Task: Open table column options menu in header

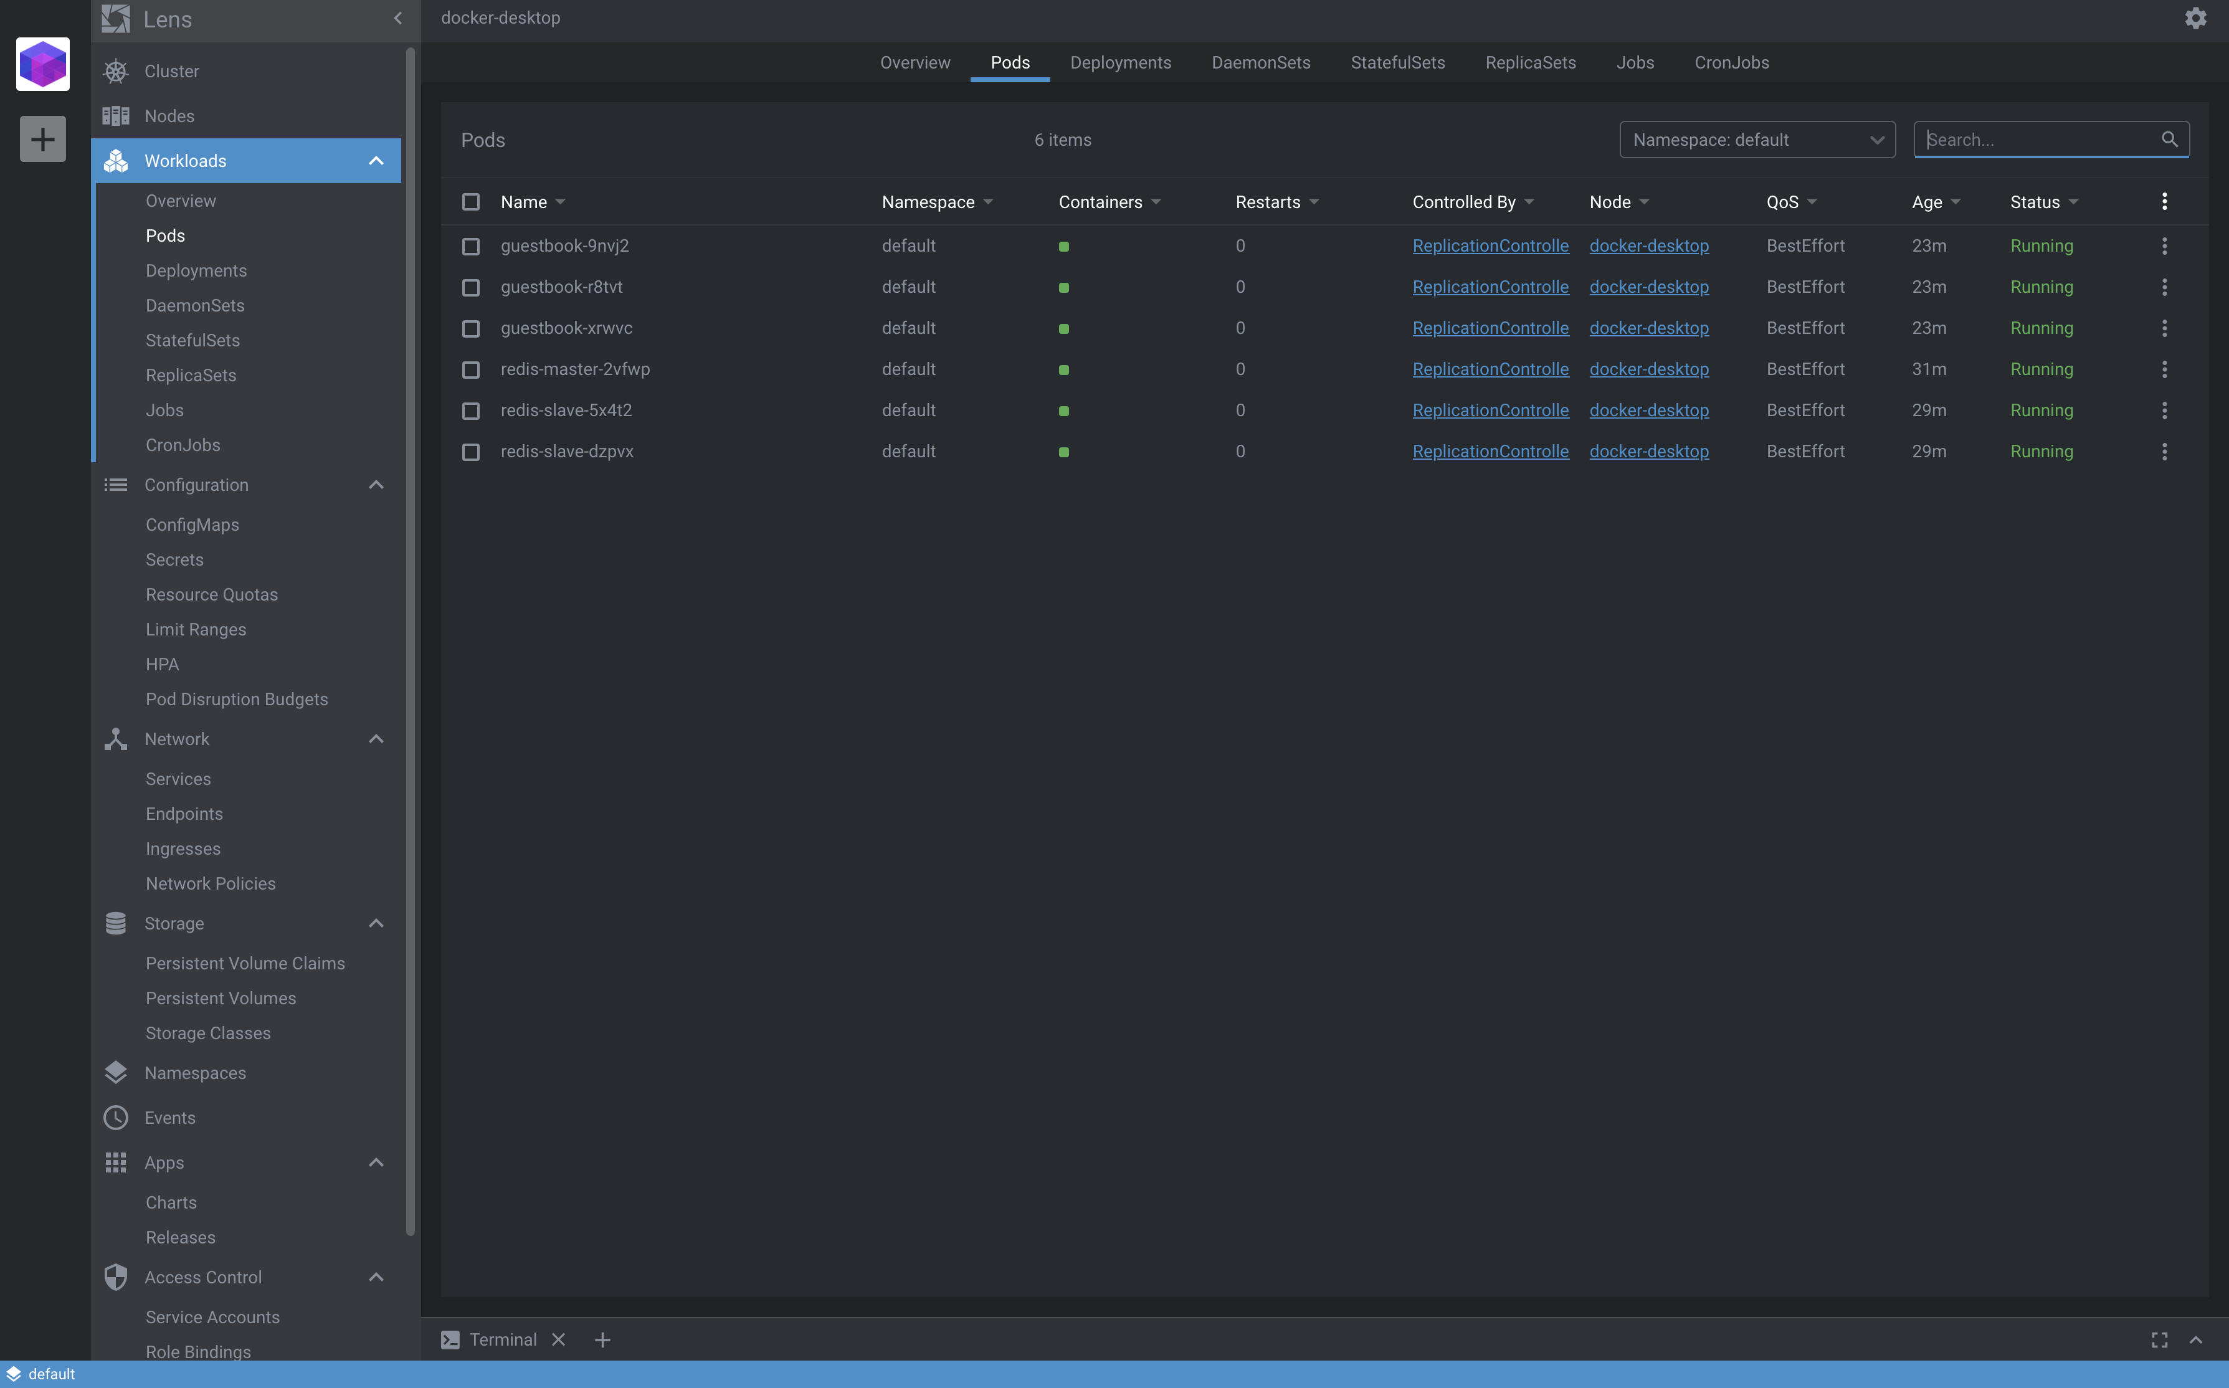Action: [x=2164, y=201]
